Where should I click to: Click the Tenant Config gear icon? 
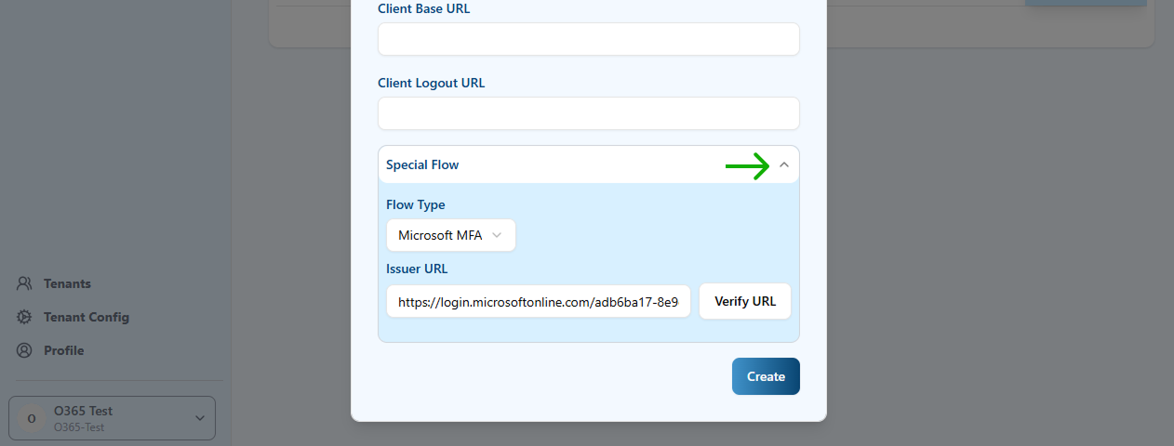pos(25,317)
